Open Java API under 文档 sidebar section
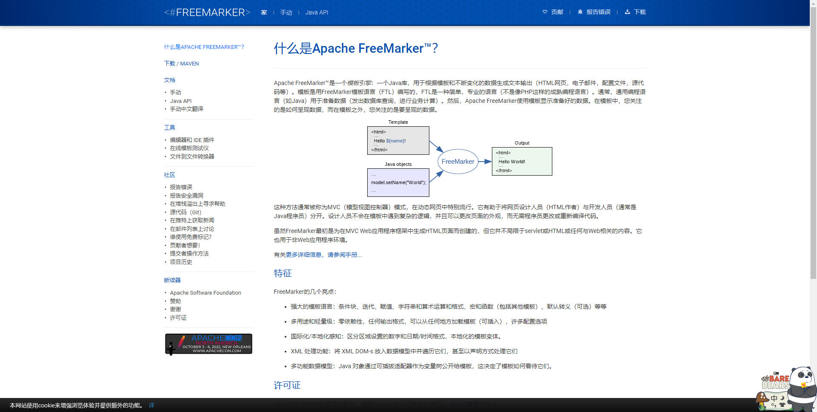817x412 pixels. pos(181,101)
